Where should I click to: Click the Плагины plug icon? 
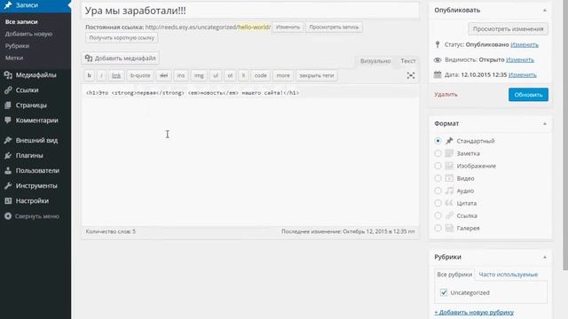coord(8,156)
